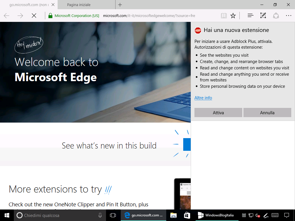Viewport: 295px width, 221px height.
Task: Open the Windows Start menu
Action: (7, 215)
